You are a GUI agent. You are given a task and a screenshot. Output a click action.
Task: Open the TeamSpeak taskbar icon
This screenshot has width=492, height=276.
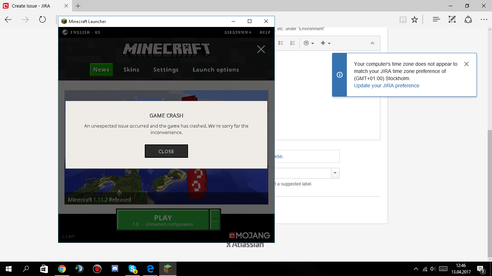(79, 269)
